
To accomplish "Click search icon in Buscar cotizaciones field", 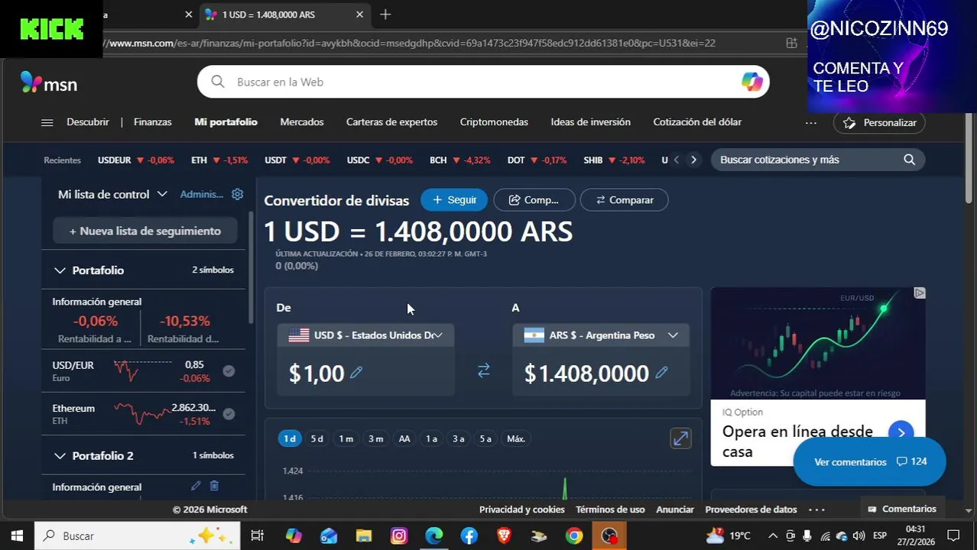I will click(909, 160).
